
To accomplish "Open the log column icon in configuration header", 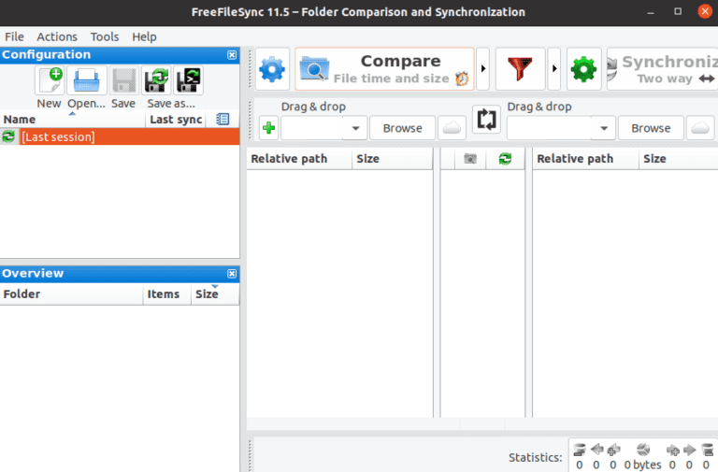I will 223,120.
